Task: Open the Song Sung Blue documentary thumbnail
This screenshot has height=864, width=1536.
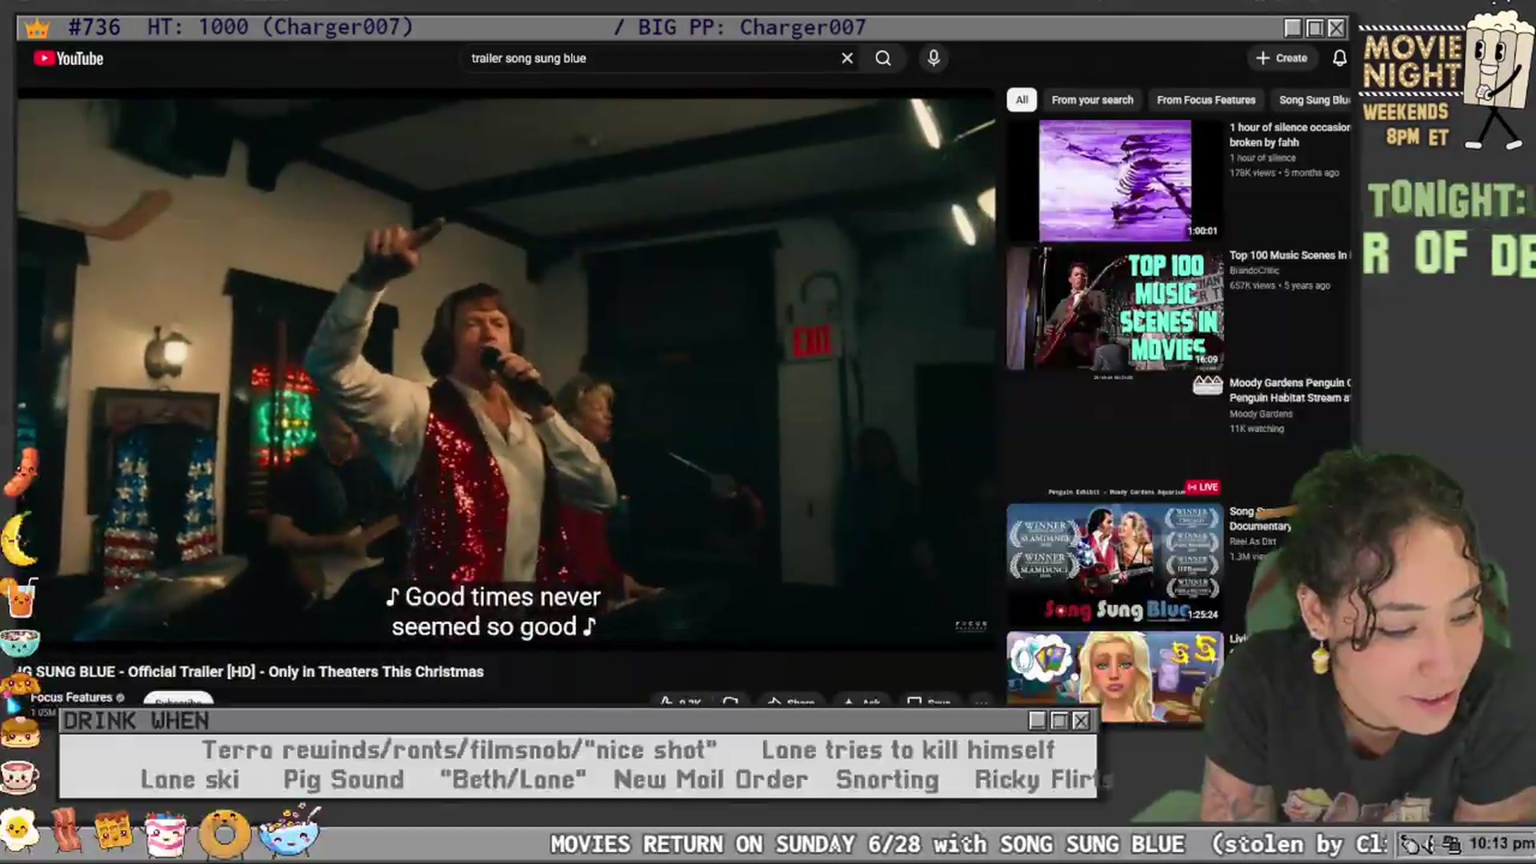Action: click(x=1114, y=564)
